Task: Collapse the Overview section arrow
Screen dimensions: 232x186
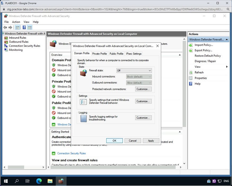Action: [180, 55]
